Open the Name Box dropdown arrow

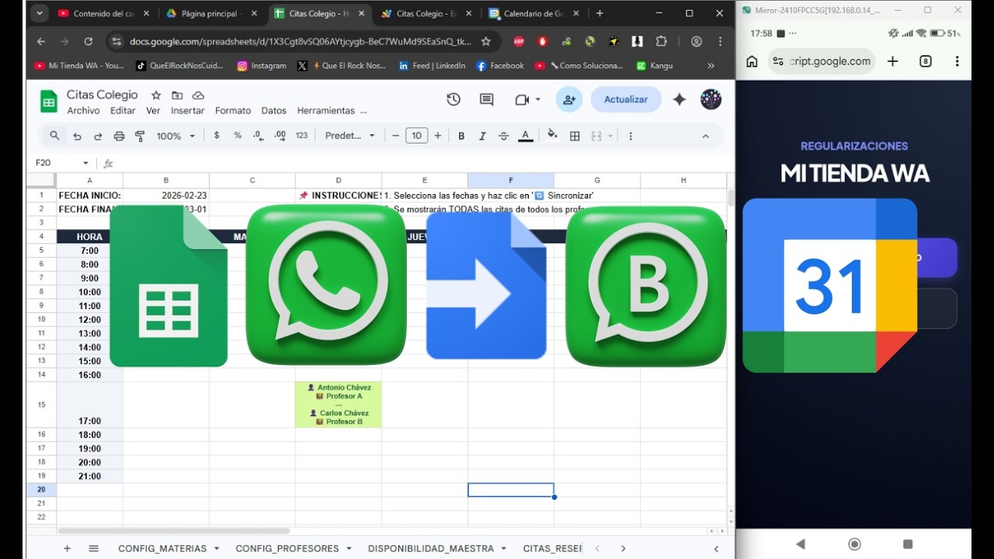[85, 163]
